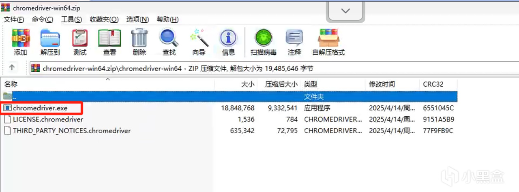Open the Tools (工具) menu

[x=71, y=19]
